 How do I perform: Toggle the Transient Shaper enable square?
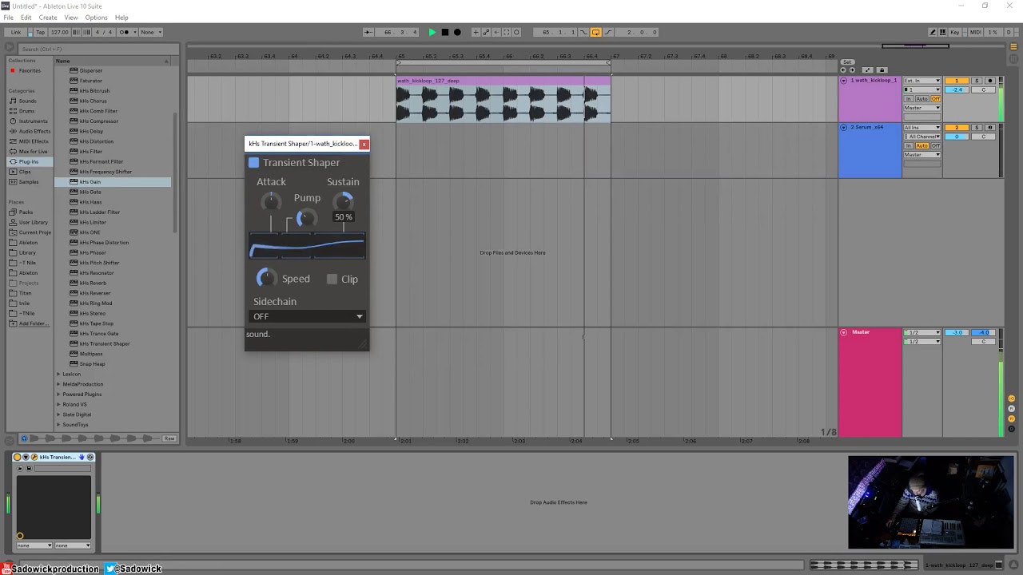pos(254,163)
